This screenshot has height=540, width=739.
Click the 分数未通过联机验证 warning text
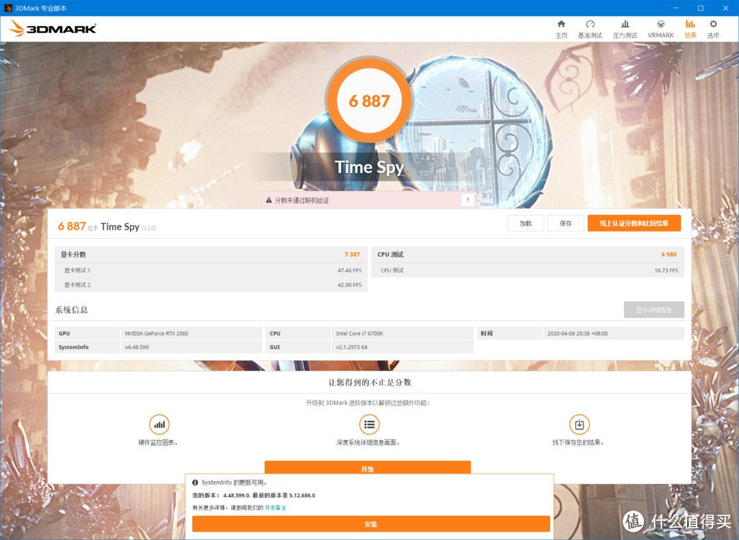coord(302,201)
